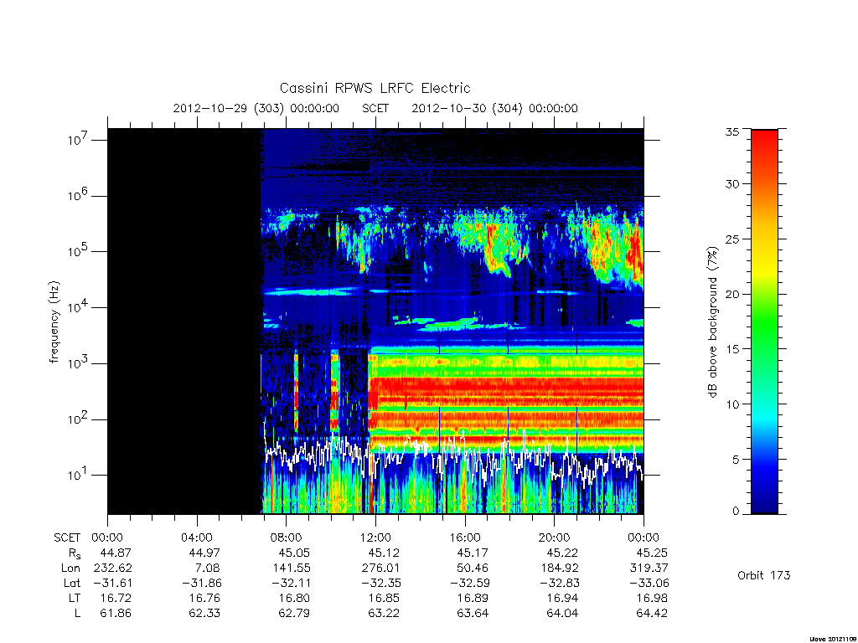Image resolution: width=858 pixels, height=643 pixels.
Task: Click the Rs value '45.12'
Action: pyautogui.click(x=384, y=553)
